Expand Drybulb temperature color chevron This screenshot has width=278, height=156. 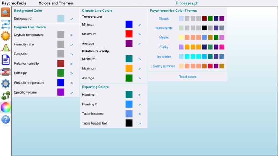(x=72, y=35)
